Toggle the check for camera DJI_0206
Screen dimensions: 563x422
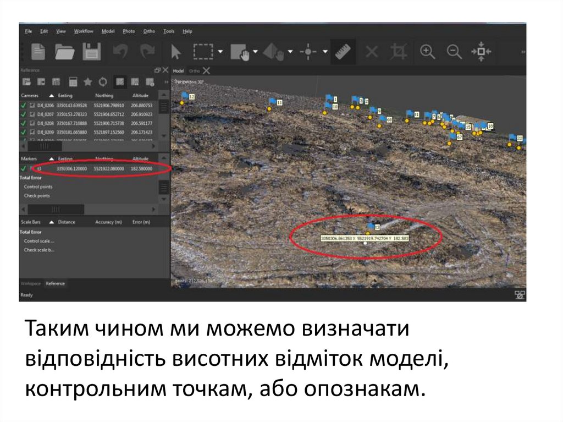(23, 105)
